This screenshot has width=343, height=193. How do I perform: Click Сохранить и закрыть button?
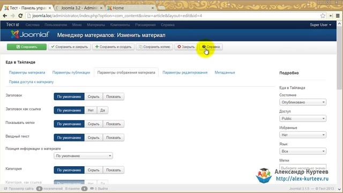[69, 47]
